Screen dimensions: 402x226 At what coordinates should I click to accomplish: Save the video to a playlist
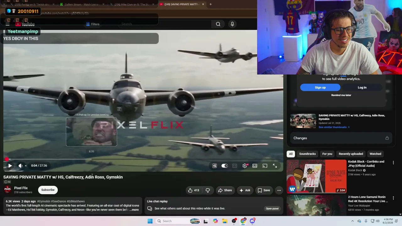264,190
